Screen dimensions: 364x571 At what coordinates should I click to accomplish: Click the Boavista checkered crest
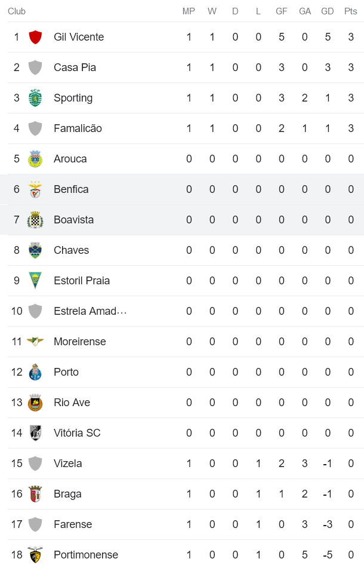(x=35, y=219)
